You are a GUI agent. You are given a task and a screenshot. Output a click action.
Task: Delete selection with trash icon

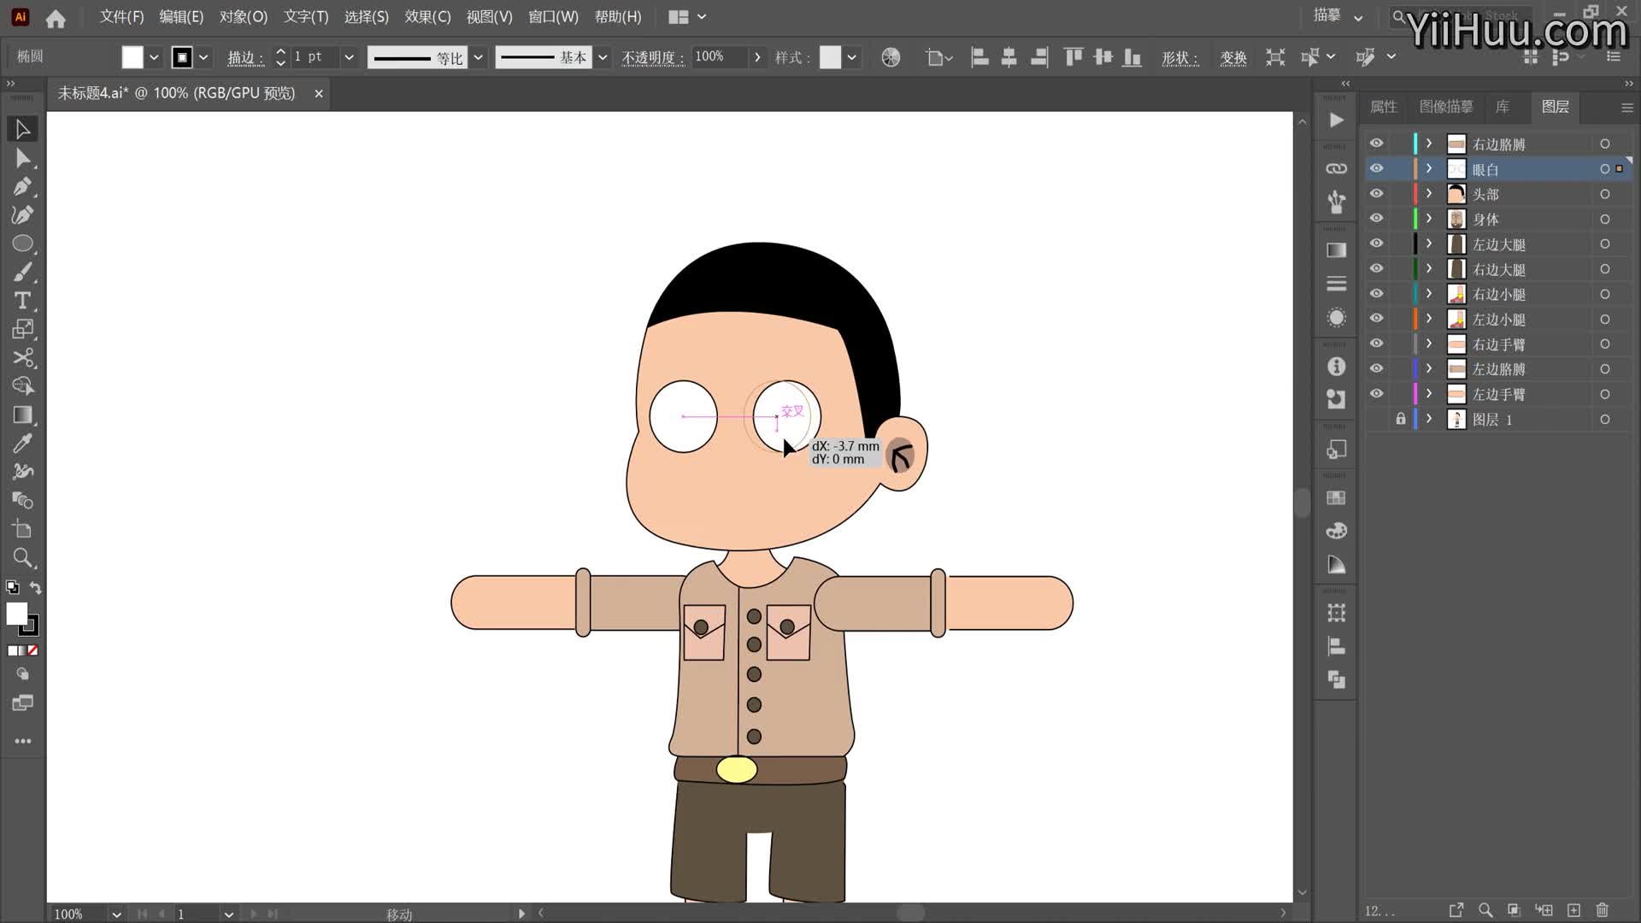tap(1603, 910)
